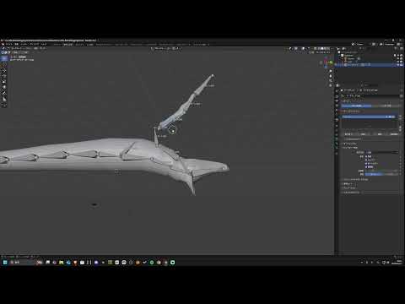Click the viewport zoom magnifier icon
405x304 pixels.
coord(331,71)
